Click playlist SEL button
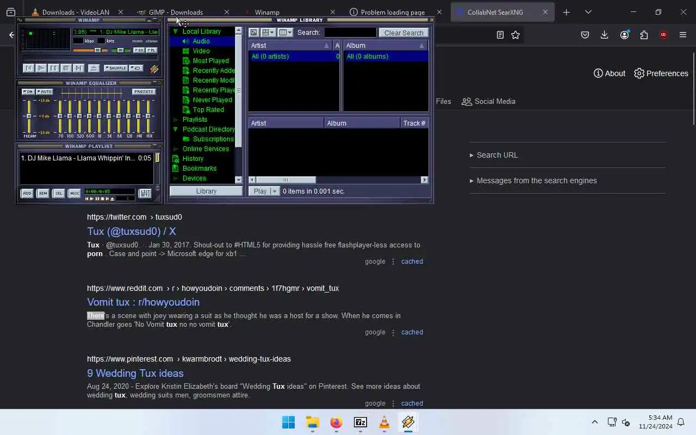This screenshot has width=696, height=435. (58, 193)
